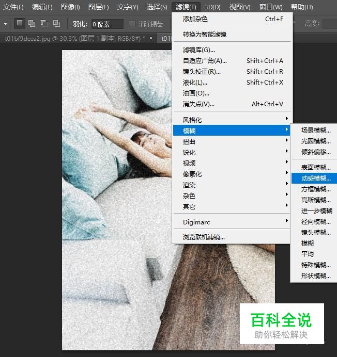The height and width of the screenshot is (357, 337).
Task: Select 特殊模糊... smart blur
Action: click(314, 265)
